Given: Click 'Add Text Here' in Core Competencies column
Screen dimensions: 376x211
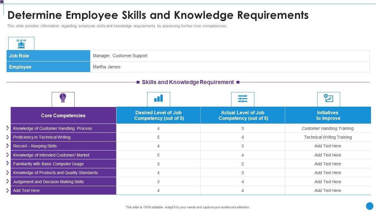Looking at the screenshot, I should click(26, 190).
